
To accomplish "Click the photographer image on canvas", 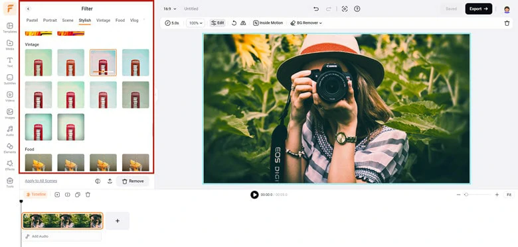I will click(x=336, y=109).
